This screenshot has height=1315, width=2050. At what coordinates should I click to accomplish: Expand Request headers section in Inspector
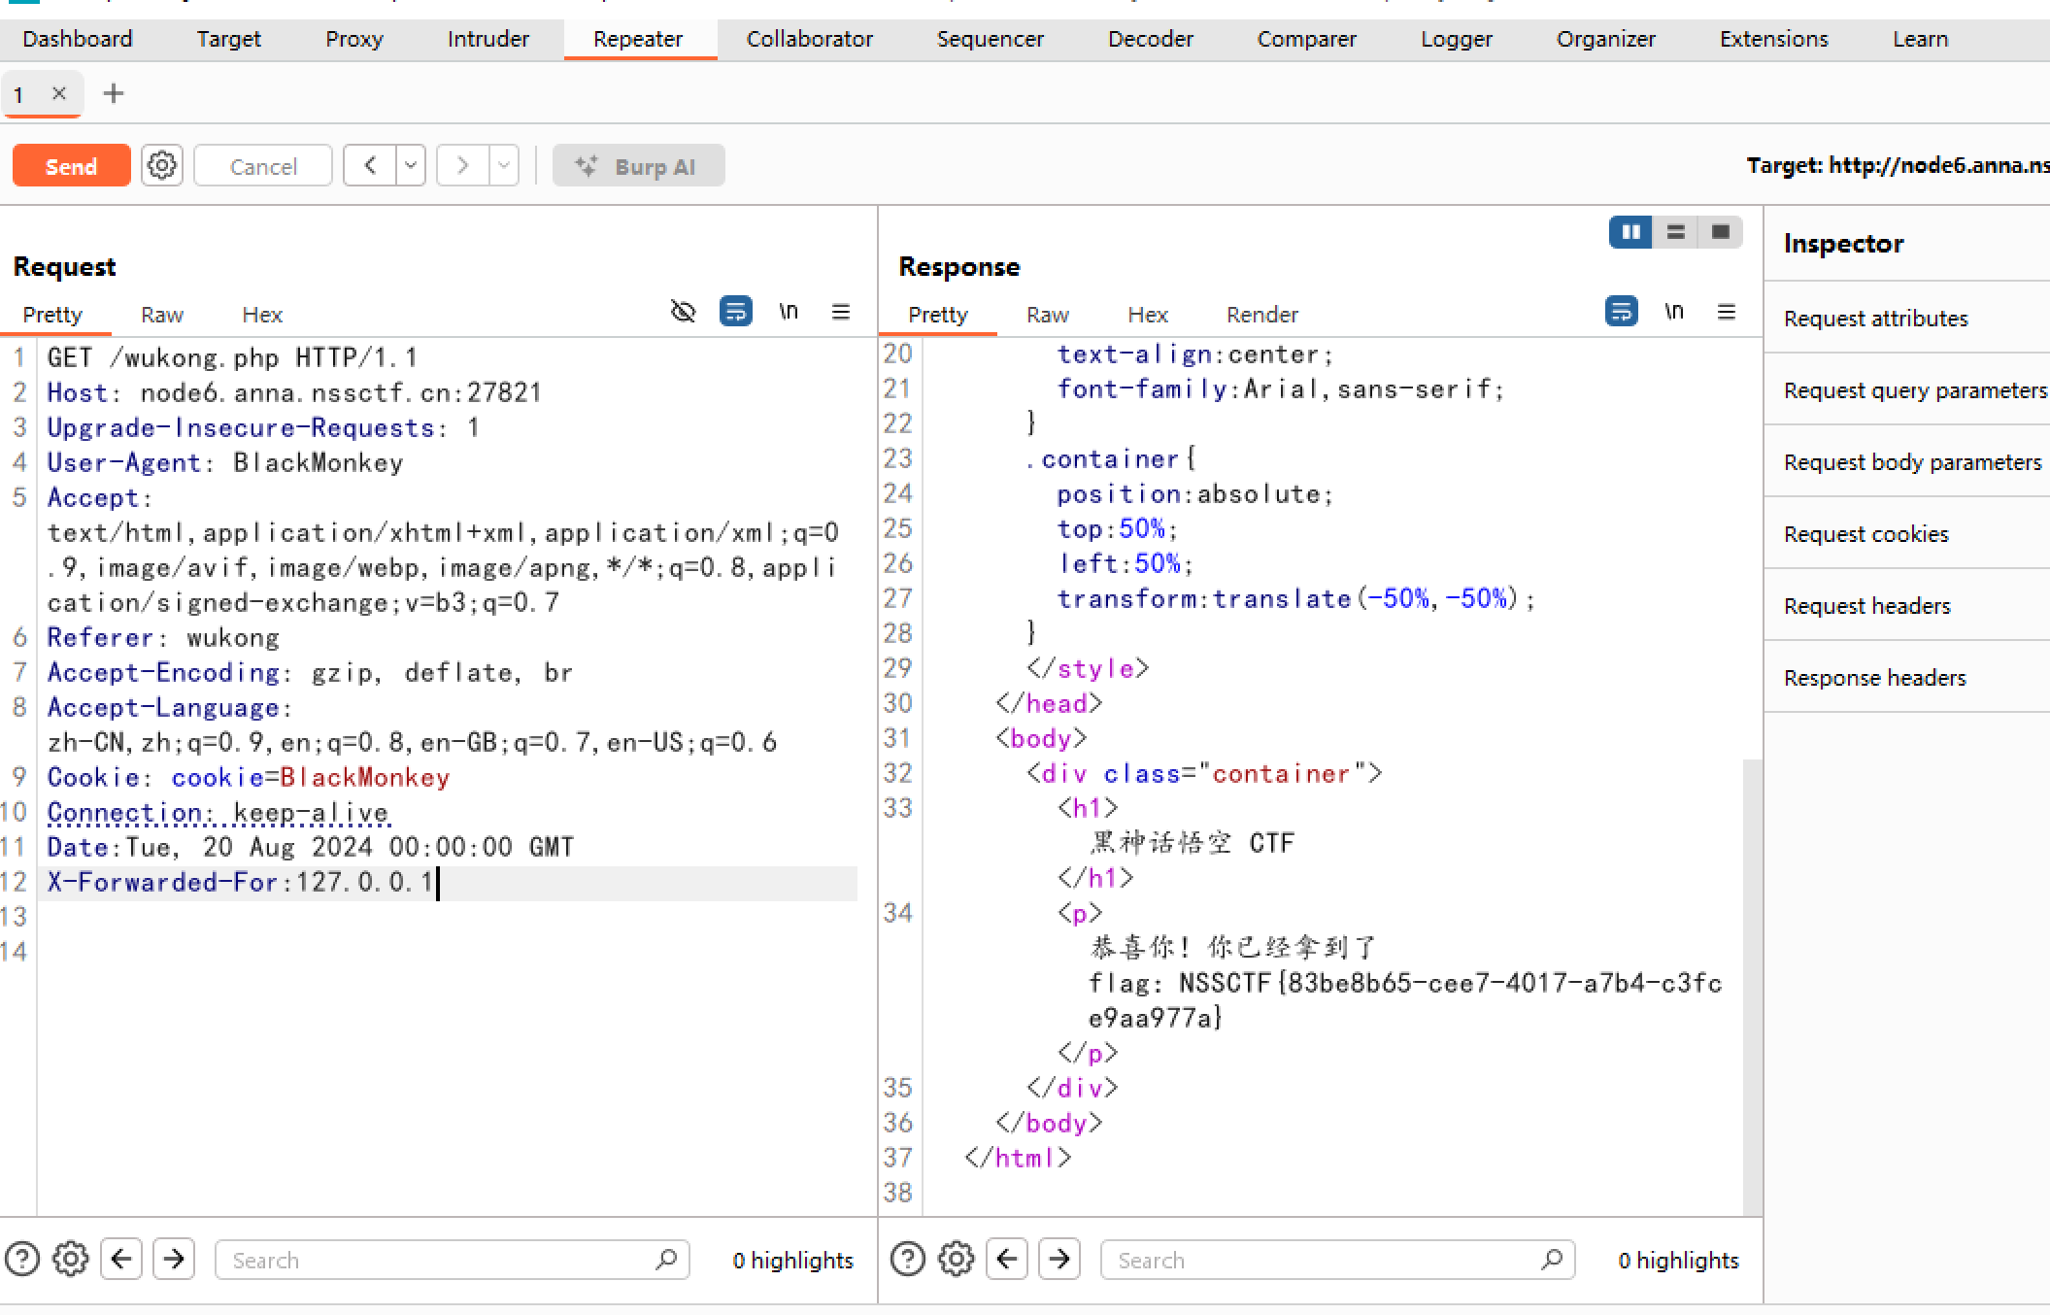[x=1866, y=605]
